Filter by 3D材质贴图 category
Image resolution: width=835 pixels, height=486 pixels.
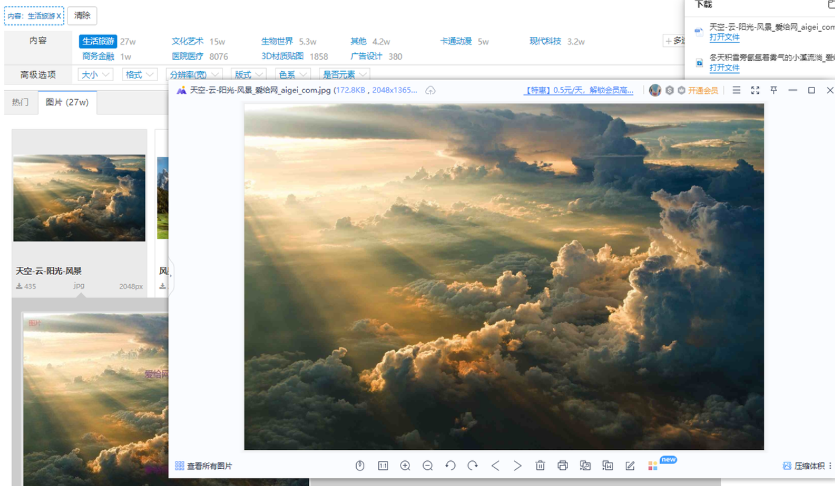(282, 56)
